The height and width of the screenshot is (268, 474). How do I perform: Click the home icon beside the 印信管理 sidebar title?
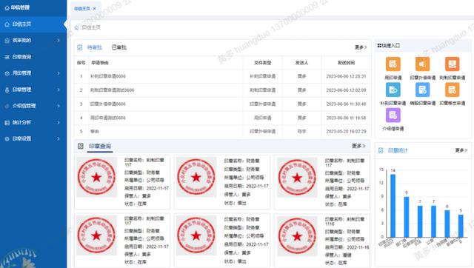pos(7,8)
